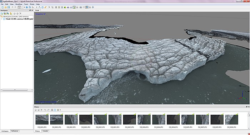Switch to the Console tab

coord(45,131)
